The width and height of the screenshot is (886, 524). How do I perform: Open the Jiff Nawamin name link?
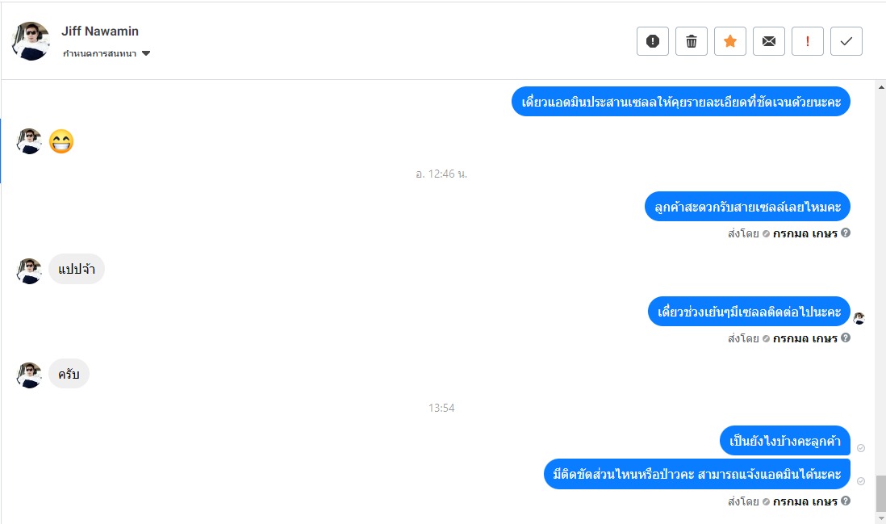[x=100, y=31]
